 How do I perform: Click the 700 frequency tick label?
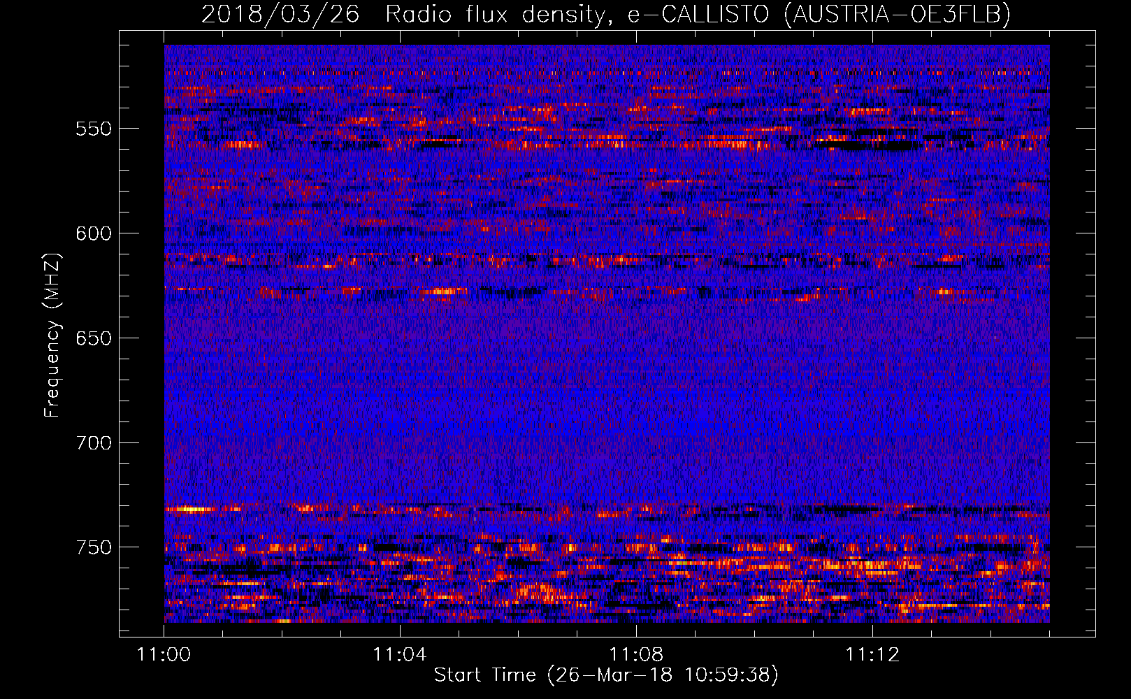94,443
